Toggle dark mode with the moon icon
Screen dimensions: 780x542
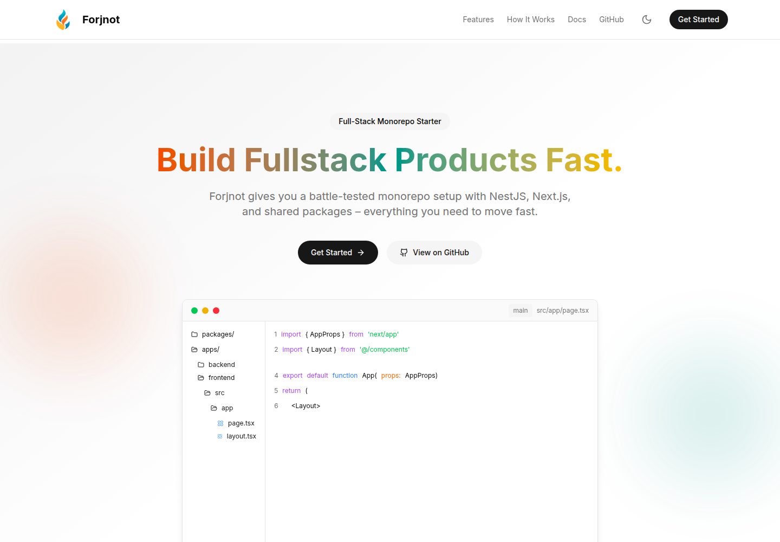[x=647, y=20]
